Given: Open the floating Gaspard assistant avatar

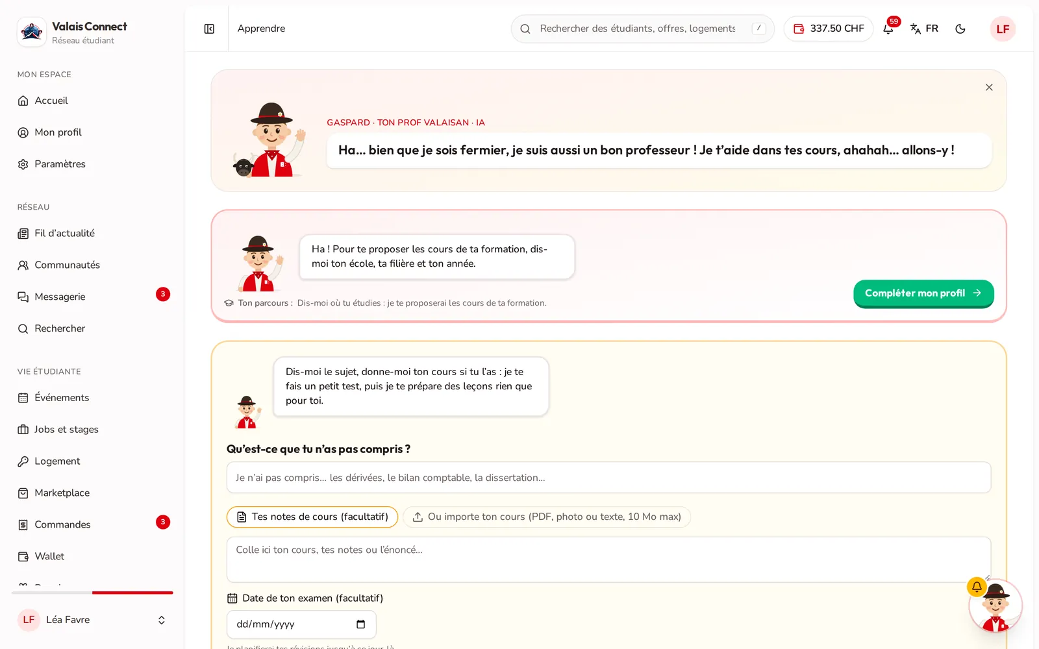Looking at the screenshot, I should (995, 606).
